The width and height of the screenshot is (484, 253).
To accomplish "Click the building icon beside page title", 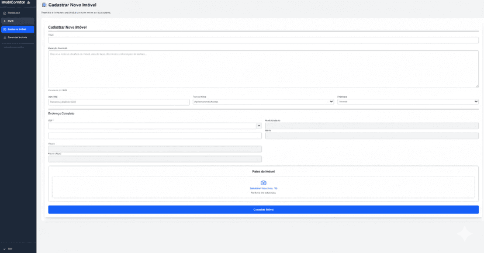I will pos(44,5).
